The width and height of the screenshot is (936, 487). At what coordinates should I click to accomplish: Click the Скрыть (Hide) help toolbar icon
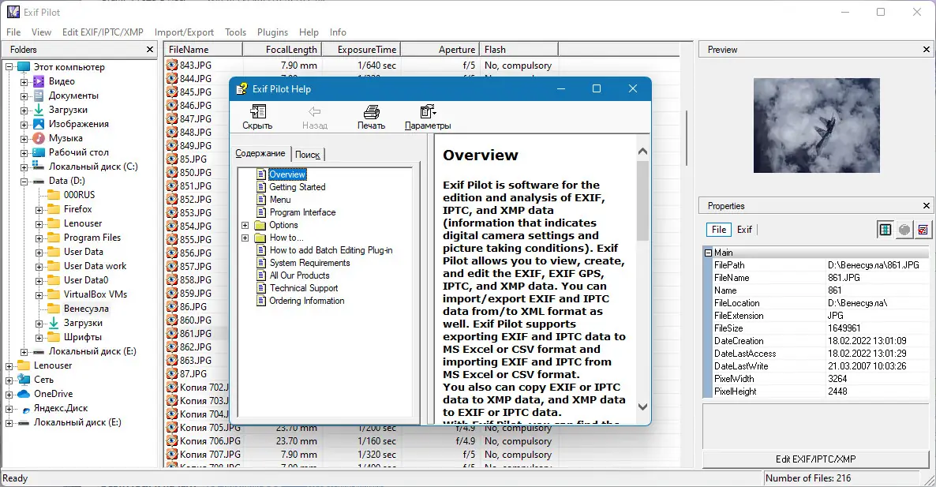pos(257,112)
